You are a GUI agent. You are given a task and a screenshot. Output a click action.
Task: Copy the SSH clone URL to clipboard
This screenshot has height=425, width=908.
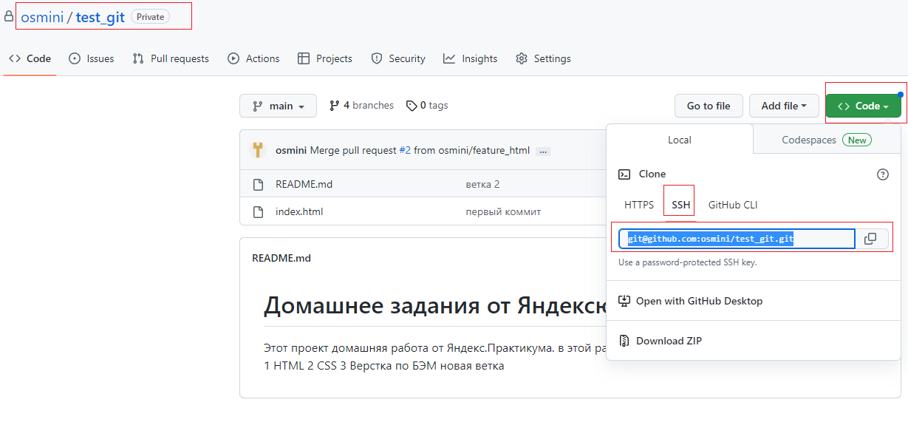coord(870,239)
